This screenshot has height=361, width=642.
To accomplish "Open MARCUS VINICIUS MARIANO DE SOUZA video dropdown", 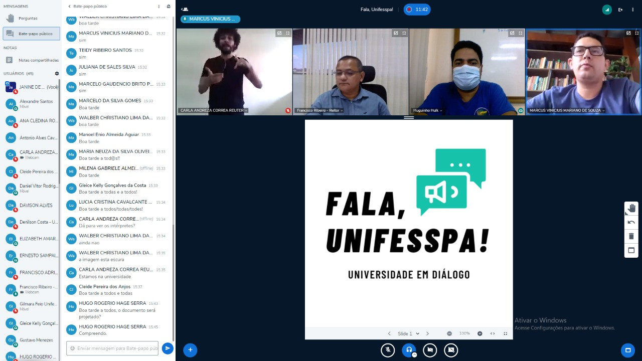I will 567,110.
